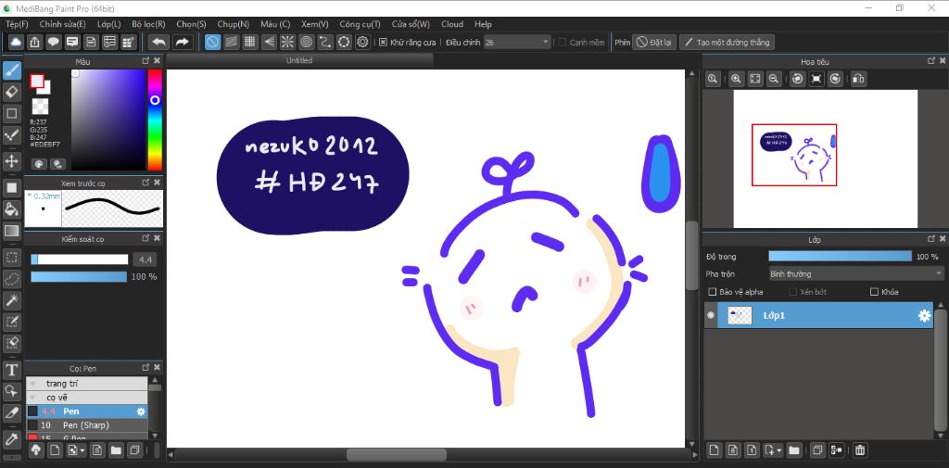Toggle Xén bớt checkbox
This screenshot has width=949, height=468.
(793, 292)
